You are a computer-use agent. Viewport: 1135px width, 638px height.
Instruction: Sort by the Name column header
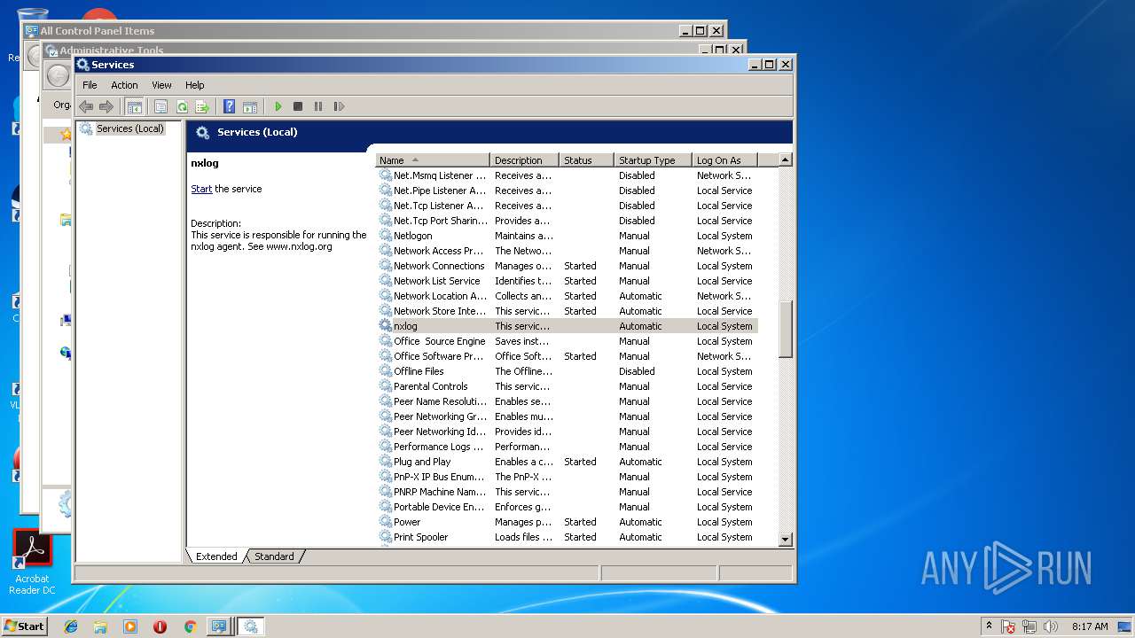point(433,160)
